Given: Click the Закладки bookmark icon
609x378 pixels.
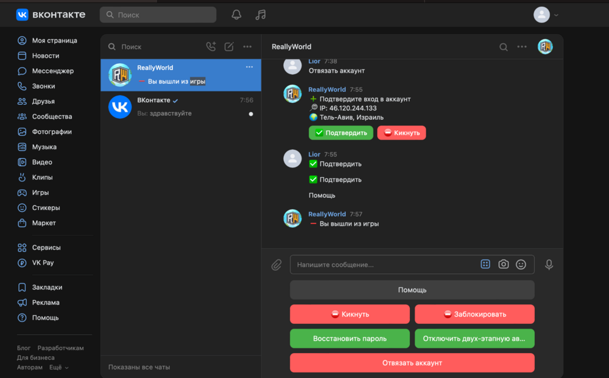Looking at the screenshot, I should tap(22, 287).
